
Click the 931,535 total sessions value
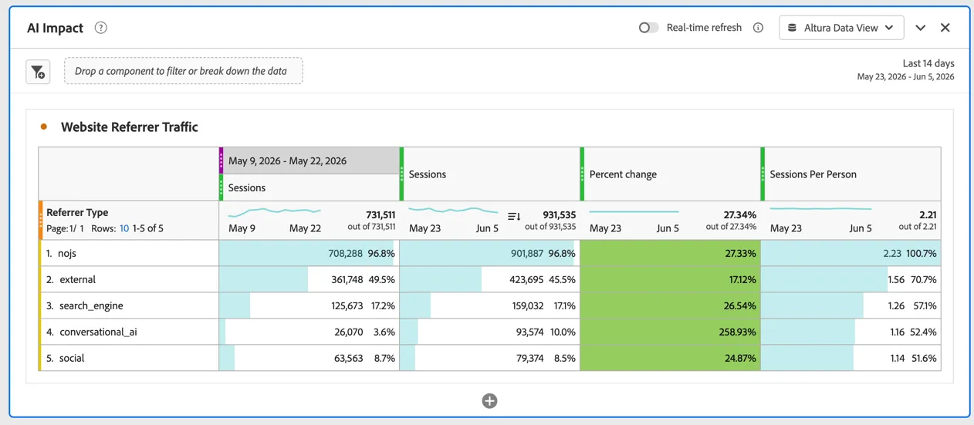[x=560, y=214]
